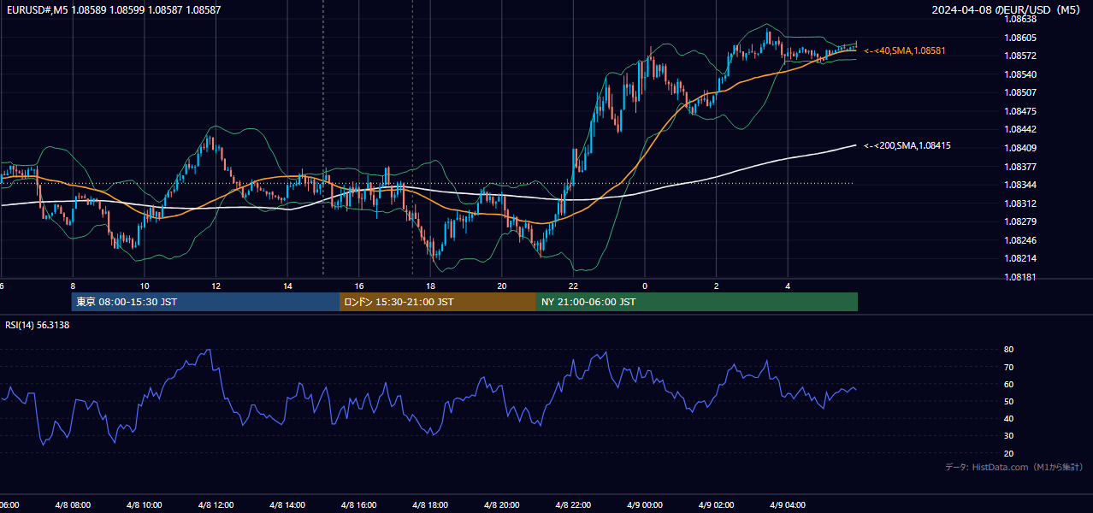Click price axis value 1.08540

(1020, 74)
